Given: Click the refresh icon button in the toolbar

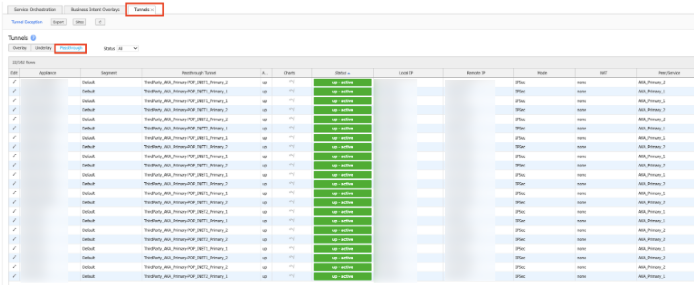Looking at the screenshot, I should (100, 22).
